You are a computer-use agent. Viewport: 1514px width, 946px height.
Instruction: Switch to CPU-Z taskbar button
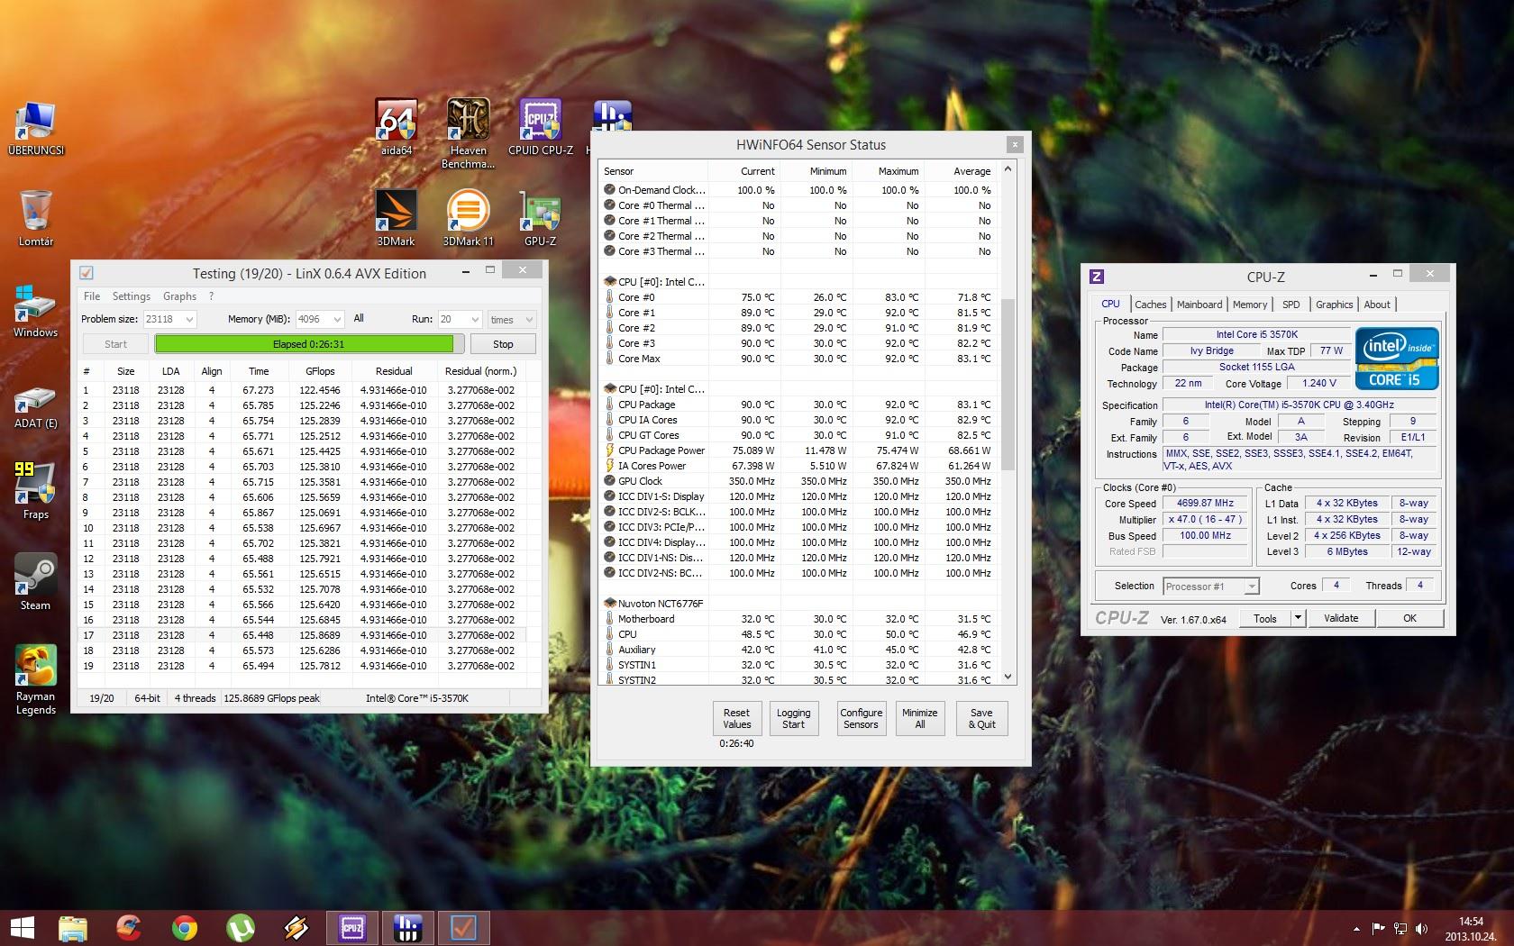[x=351, y=928]
